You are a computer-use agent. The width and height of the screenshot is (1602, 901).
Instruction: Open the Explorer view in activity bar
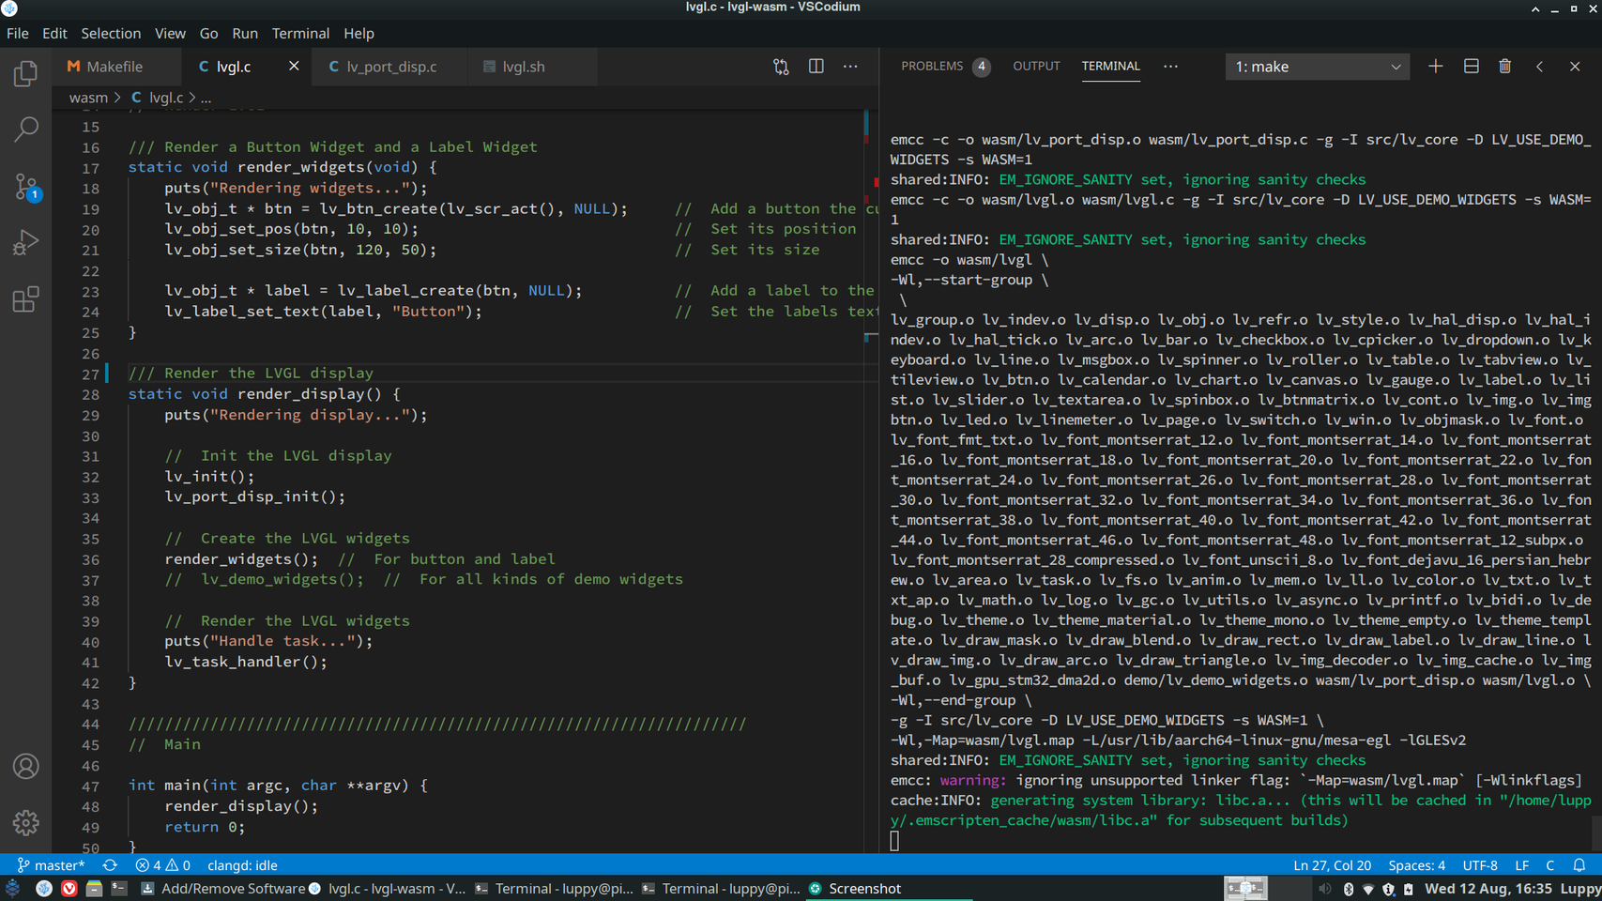[x=25, y=73]
